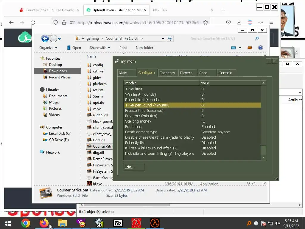Click Open in Explorer toolbar
The image size is (305, 229).
74,48
